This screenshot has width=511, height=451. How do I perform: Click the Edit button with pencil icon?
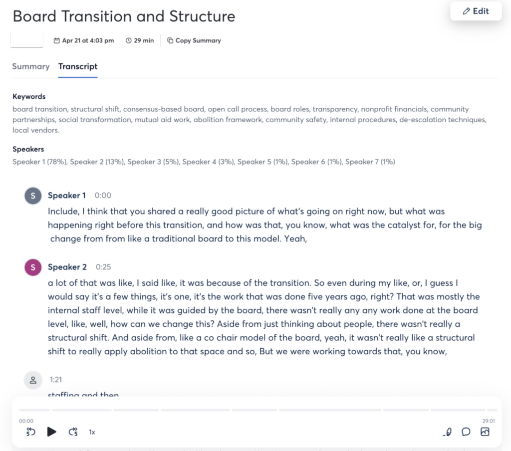point(476,11)
